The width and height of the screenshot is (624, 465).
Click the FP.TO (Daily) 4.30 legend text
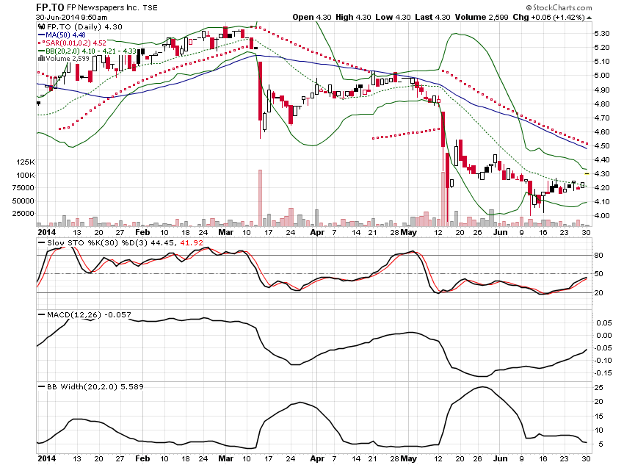coord(84,26)
